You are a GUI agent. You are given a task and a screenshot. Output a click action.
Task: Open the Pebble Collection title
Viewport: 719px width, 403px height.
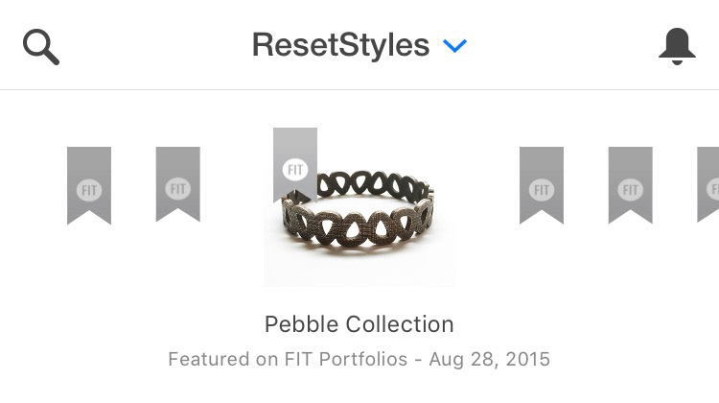(x=359, y=324)
